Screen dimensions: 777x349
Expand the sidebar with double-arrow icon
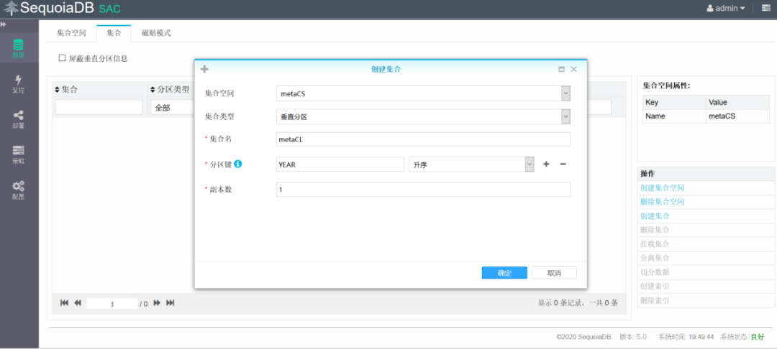pyautogui.click(x=4, y=24)
